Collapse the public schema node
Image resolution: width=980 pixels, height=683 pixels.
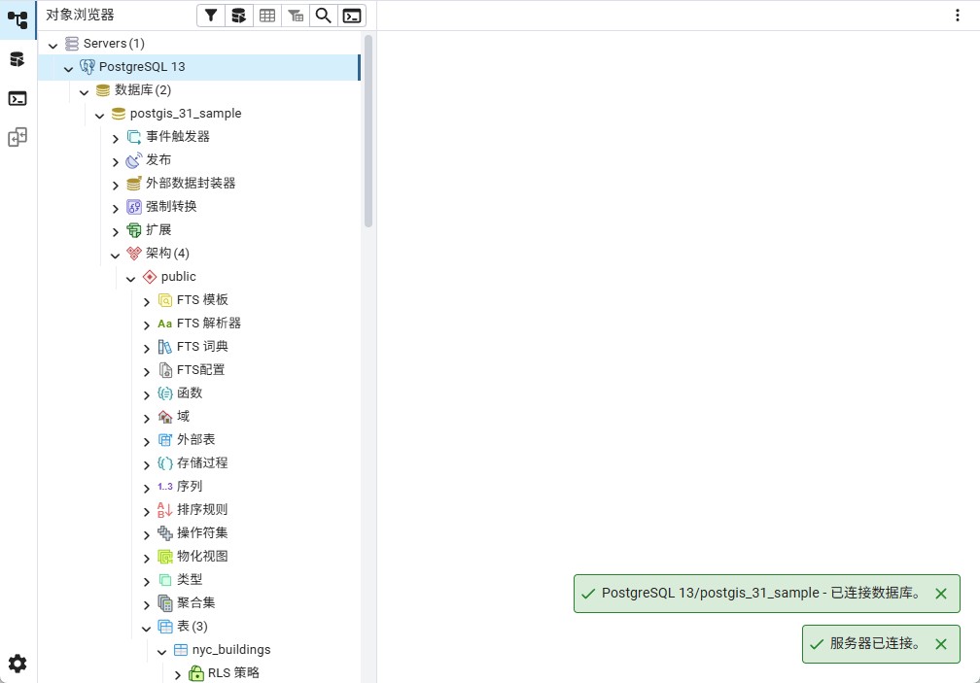(131, 278)
